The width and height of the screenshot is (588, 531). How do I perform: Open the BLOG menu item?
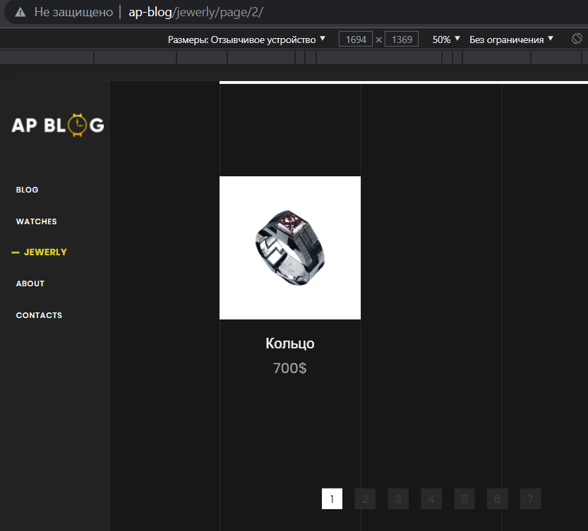tap(27, 190)
